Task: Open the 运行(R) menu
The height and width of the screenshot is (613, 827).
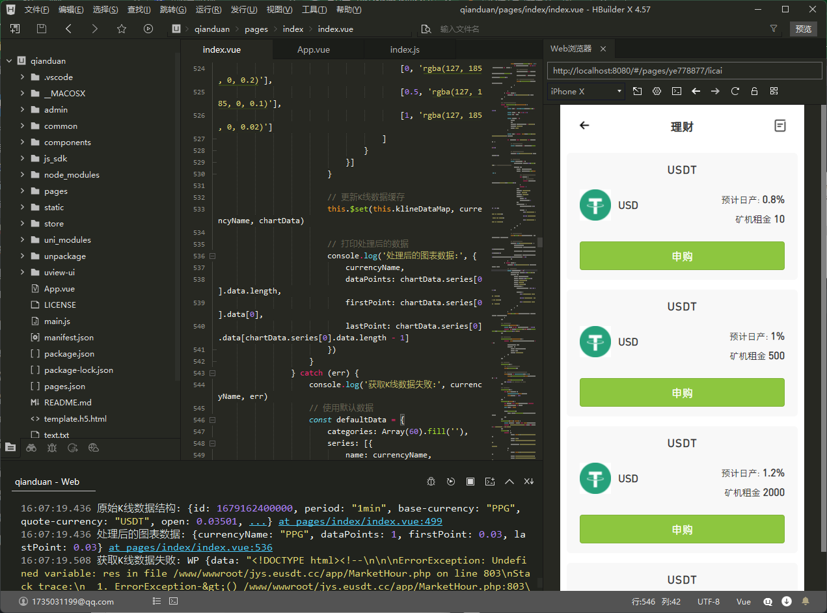Action: (208, 10)
